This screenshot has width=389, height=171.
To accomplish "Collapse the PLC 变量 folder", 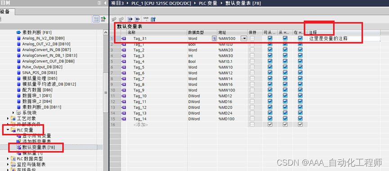I will click(8, 130).
